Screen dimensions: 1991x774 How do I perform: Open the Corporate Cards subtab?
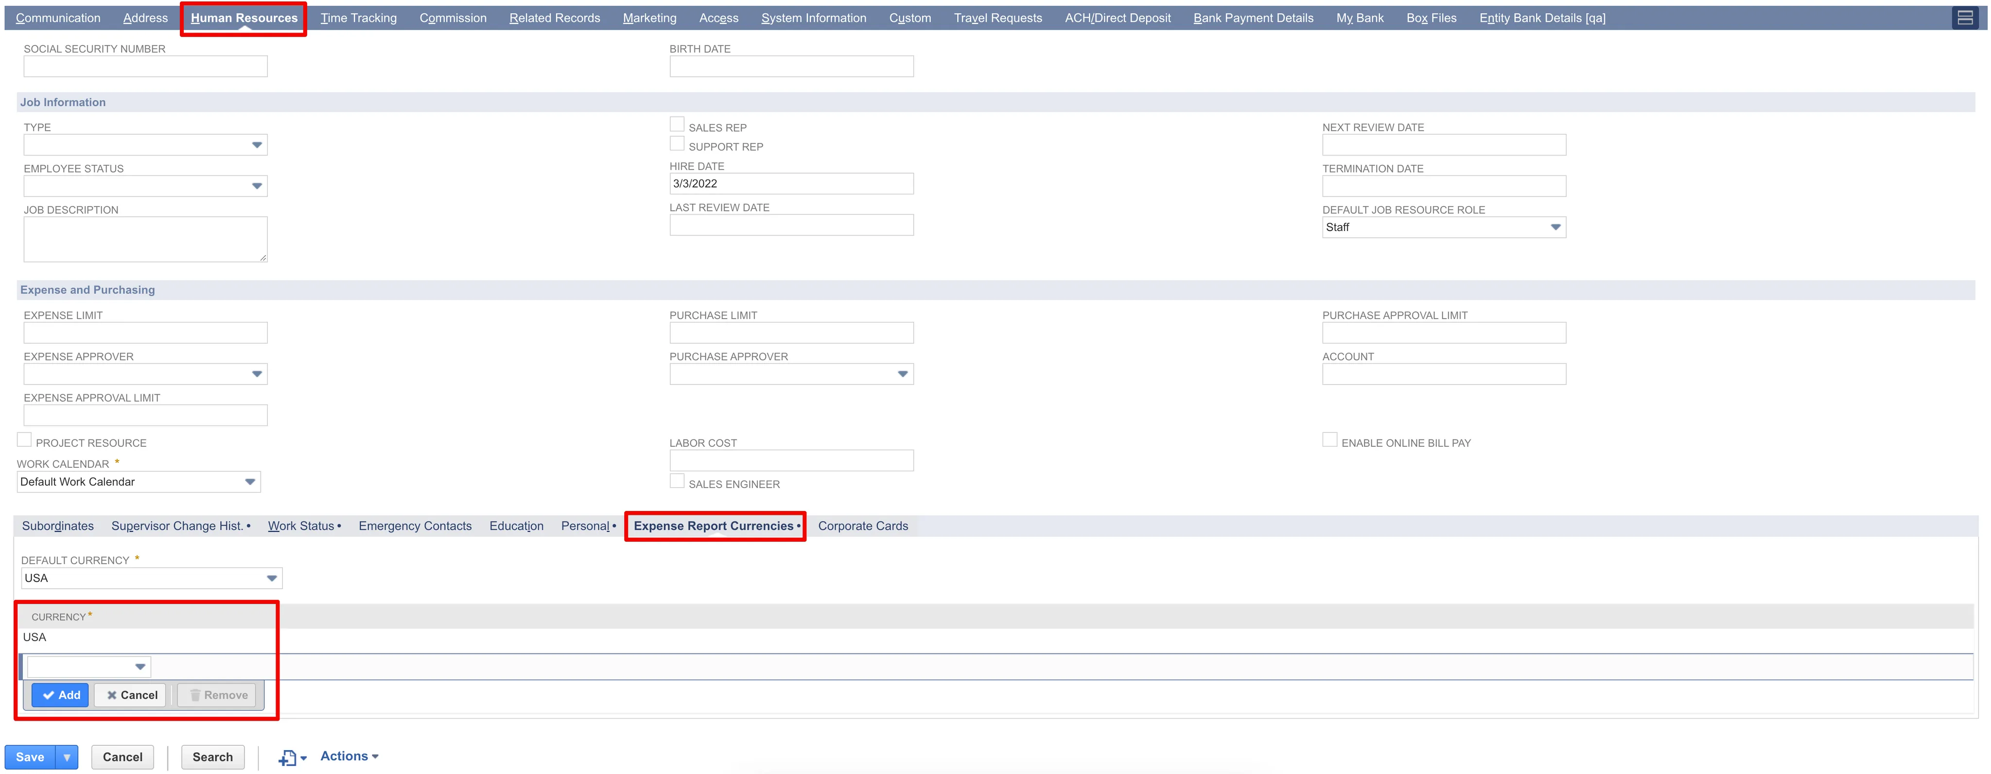click(863, 526)
